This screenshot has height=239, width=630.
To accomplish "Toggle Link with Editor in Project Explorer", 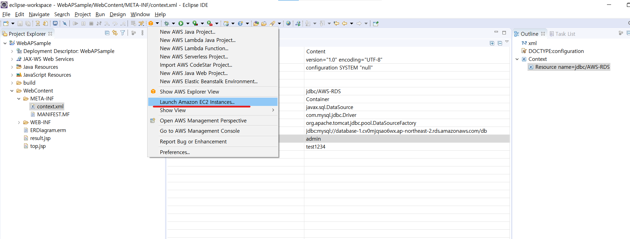I will (115, 33).
